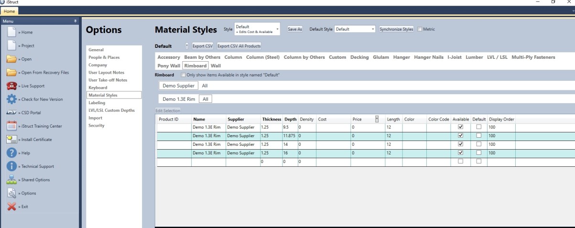Click the Technical Support info icon
Viewport: 575px width, 228px height.
(x=12, y=166)
